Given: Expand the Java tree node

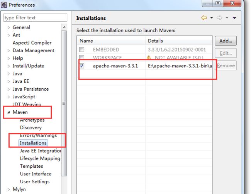Looking at the screenshot, I should [8, 74].
